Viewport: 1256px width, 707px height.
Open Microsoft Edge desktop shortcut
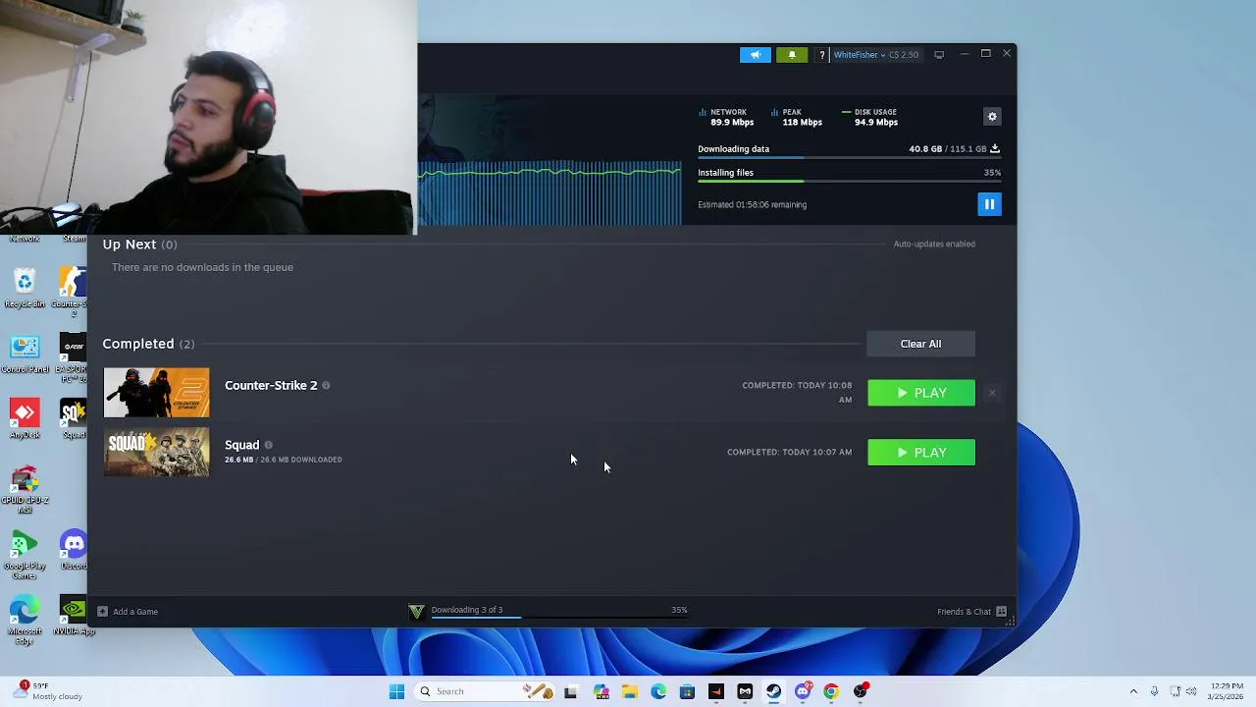[25, 621]
